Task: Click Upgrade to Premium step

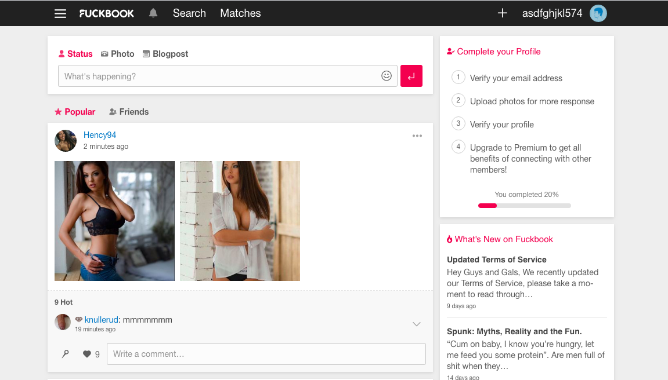Action: (x=530, y=159)
